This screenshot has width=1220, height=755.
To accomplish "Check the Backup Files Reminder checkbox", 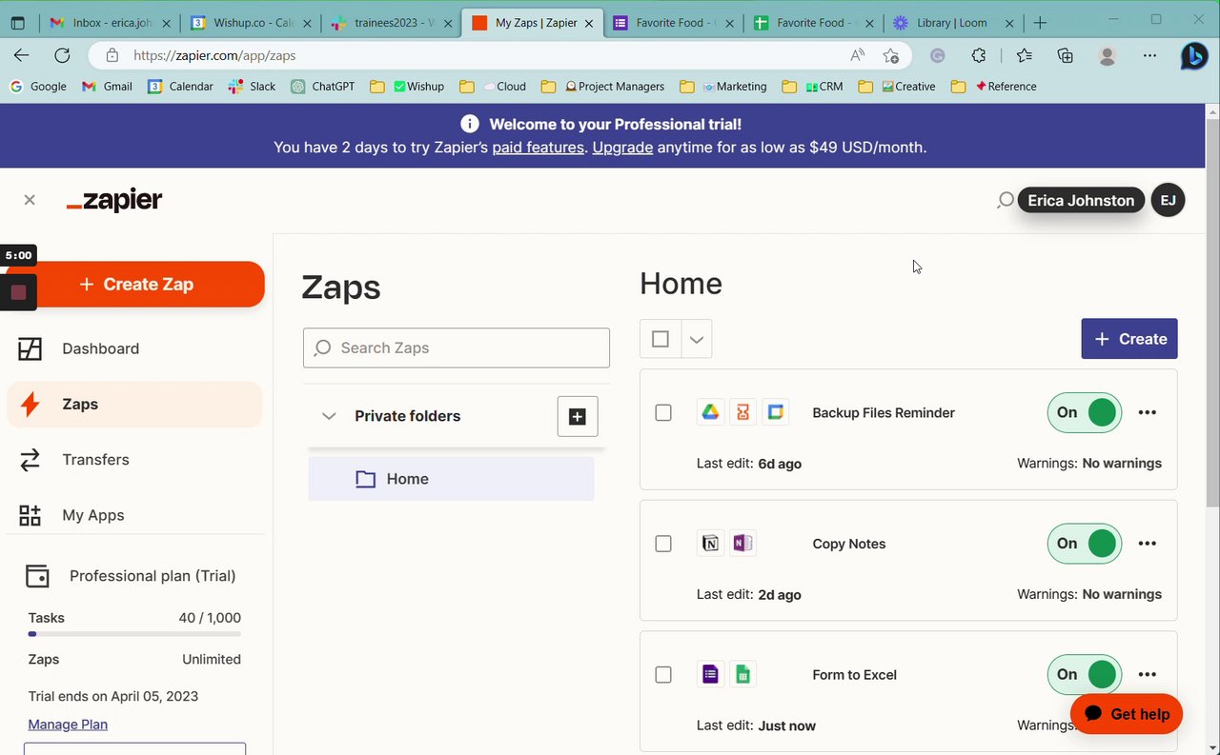I will click(663, 412).
